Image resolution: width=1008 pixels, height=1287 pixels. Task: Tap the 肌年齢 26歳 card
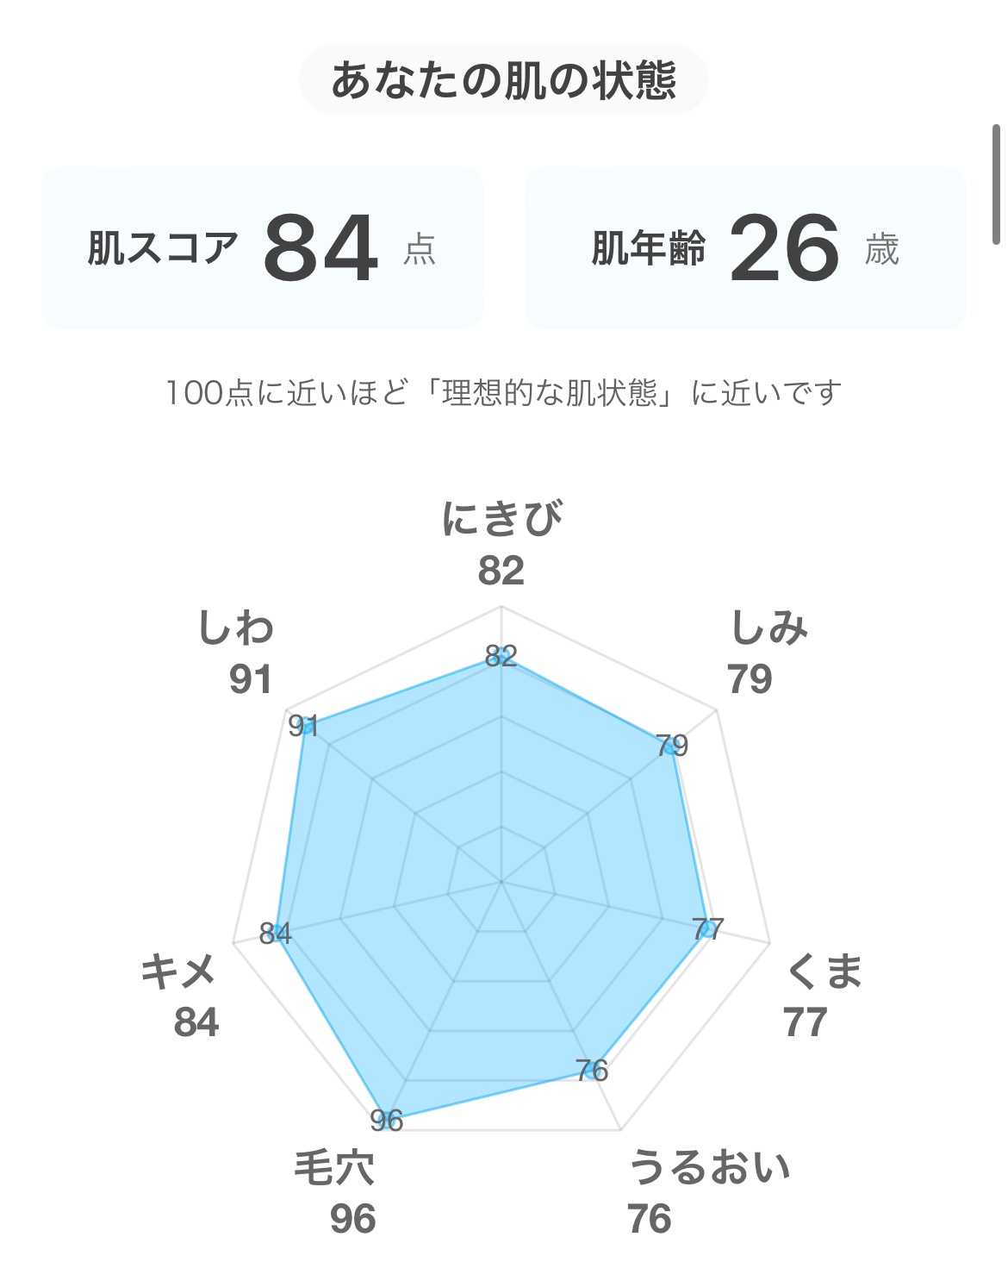[x=745, y=247]
